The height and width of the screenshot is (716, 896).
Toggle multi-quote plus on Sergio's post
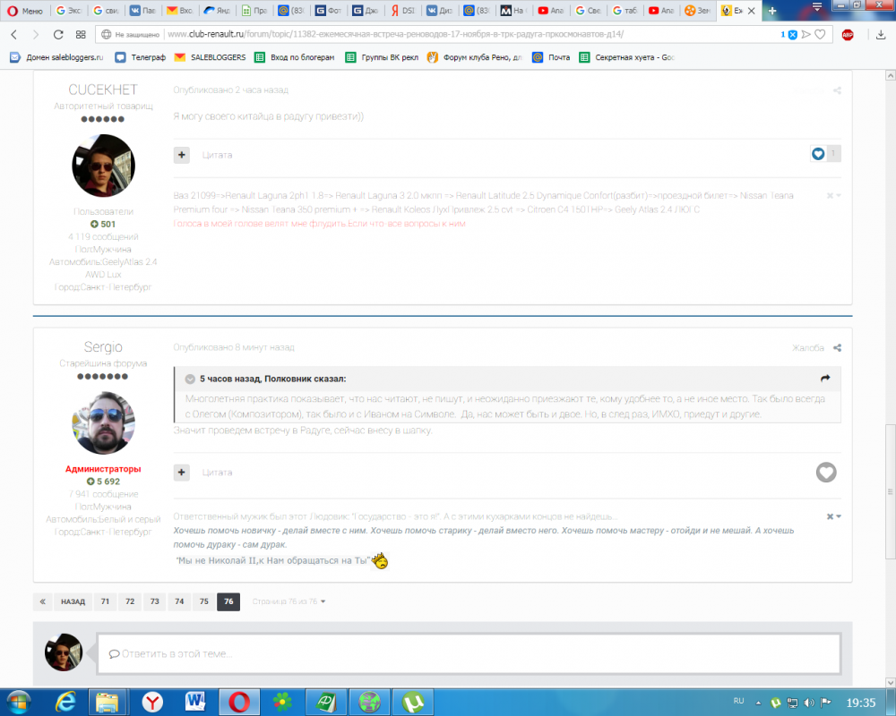182,473
